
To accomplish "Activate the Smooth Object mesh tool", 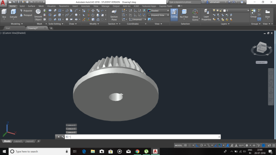I will [x=38, y=15].
